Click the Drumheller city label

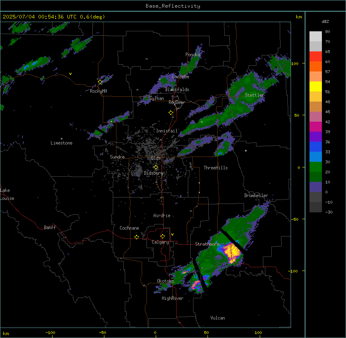coord(256,195)
